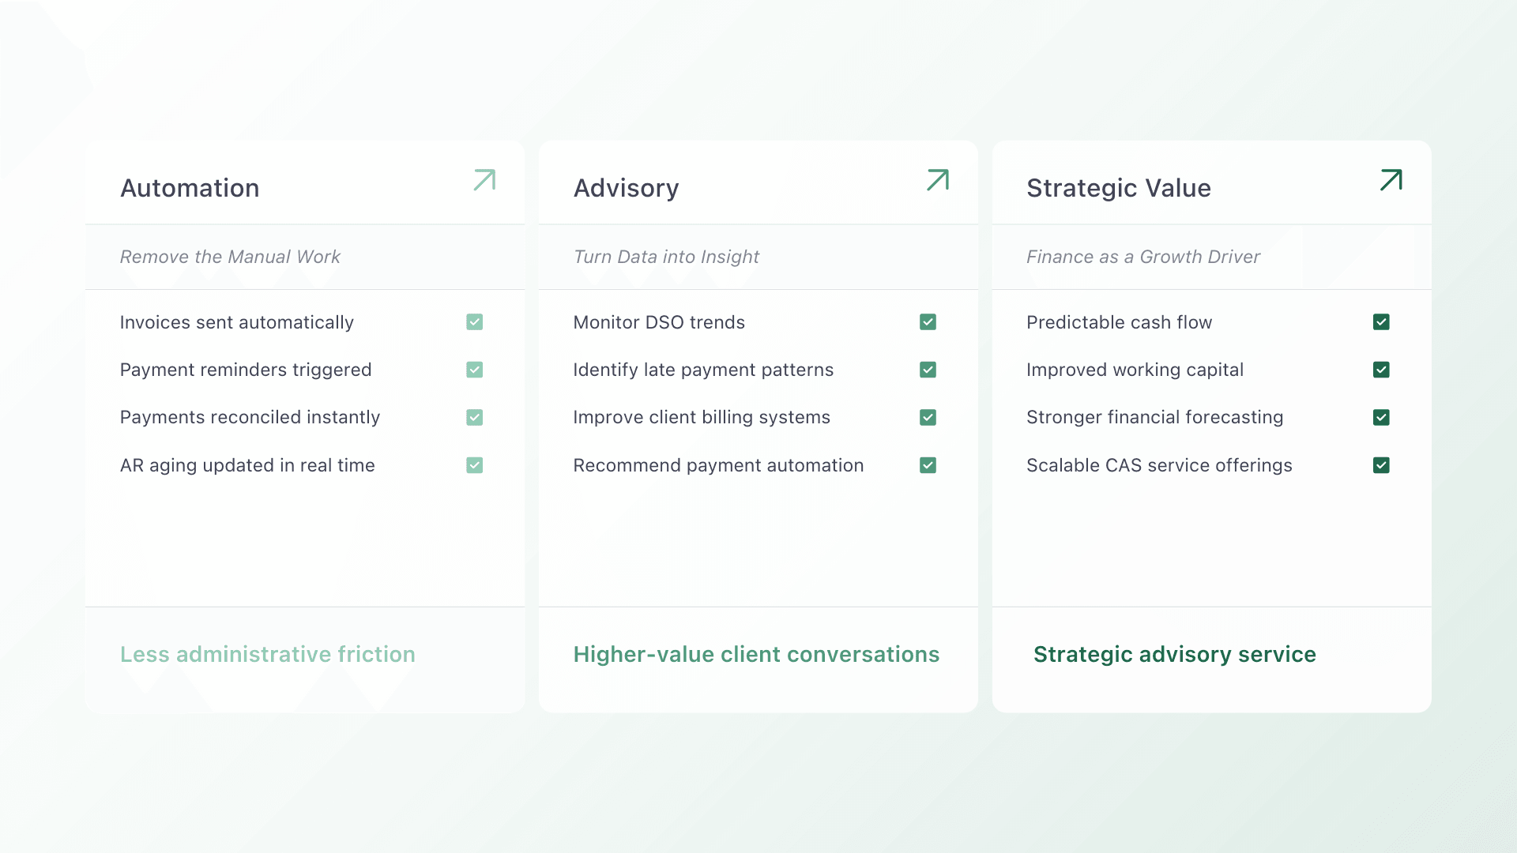Open the Advisory card arrow icon
1517x853 pixels.
point(937,180)
